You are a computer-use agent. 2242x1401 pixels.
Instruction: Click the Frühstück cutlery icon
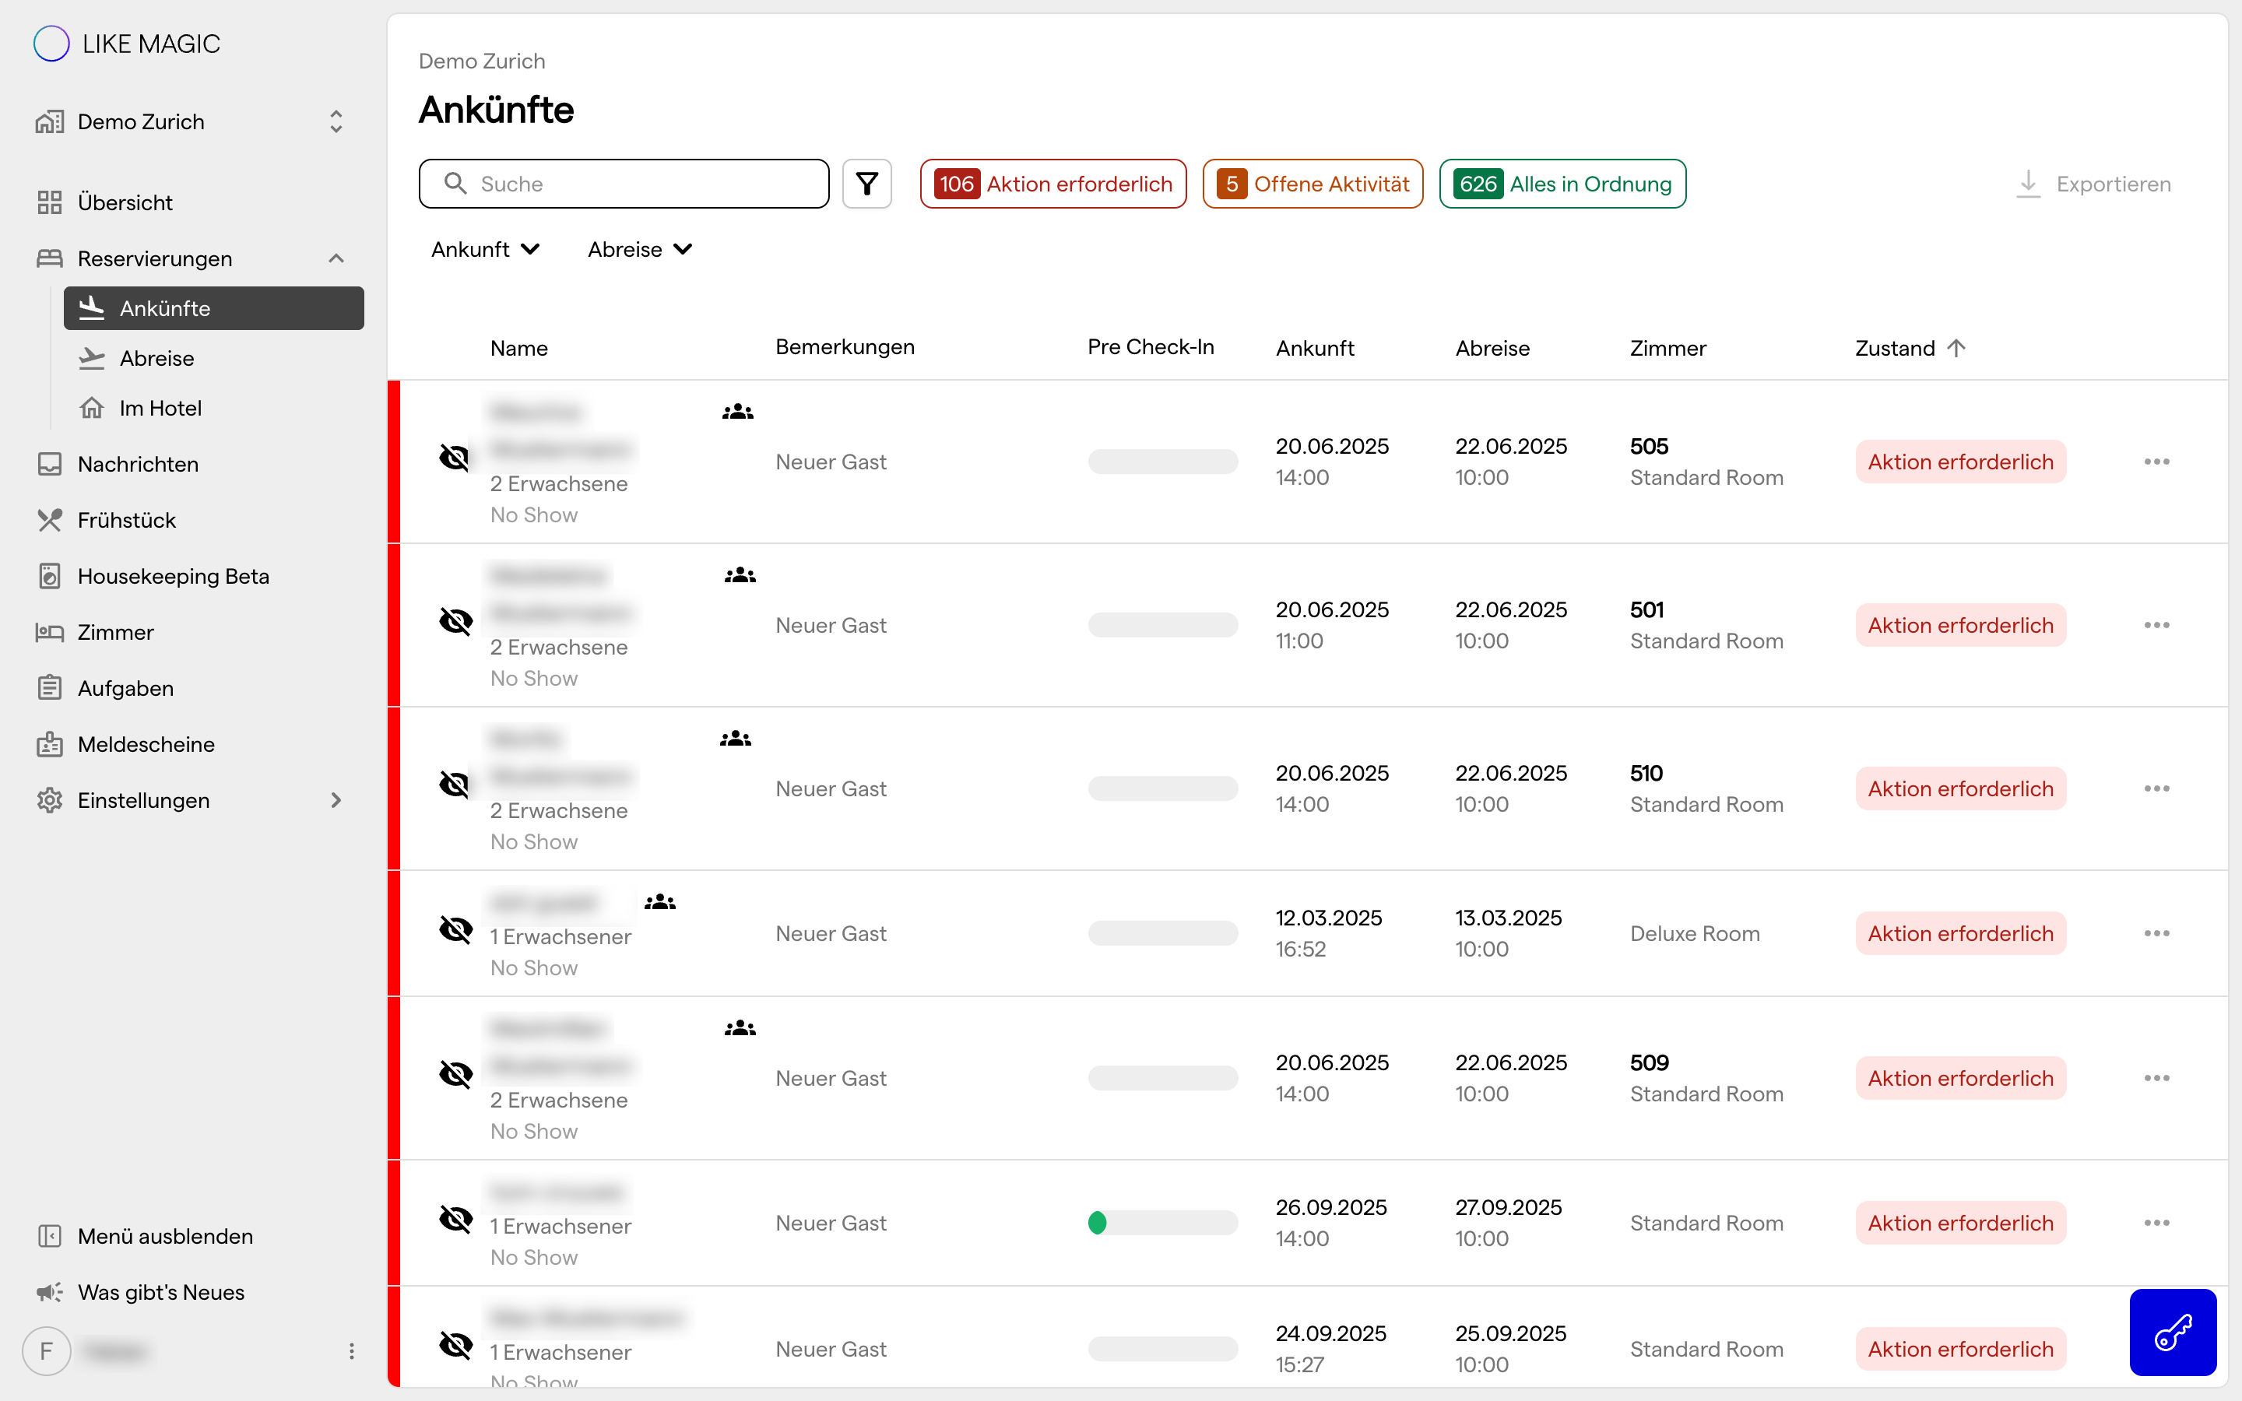[x=49, y=520]
